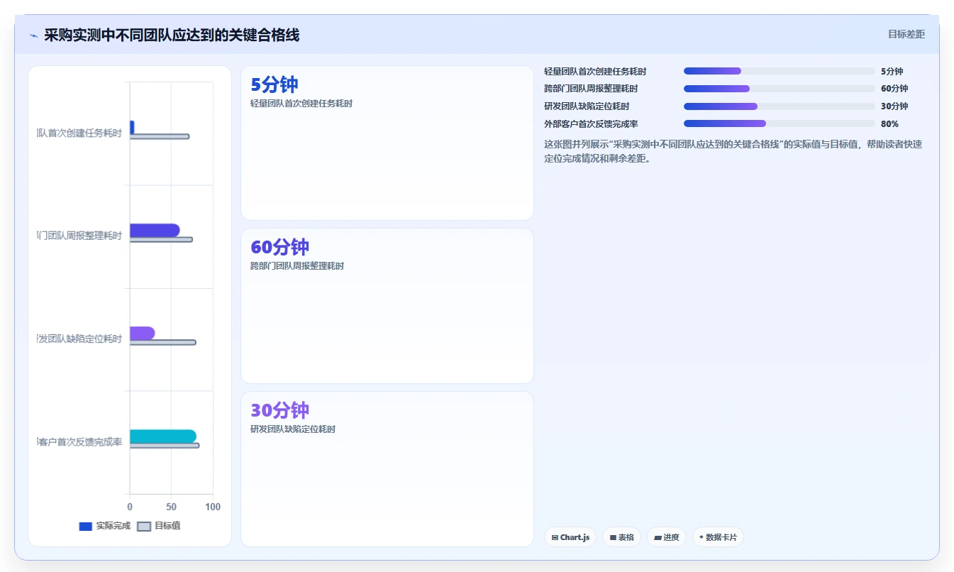Click the 数据卡片 tag
The height and width of the screenshot is (572, 954).
click(x=718, y=537)
